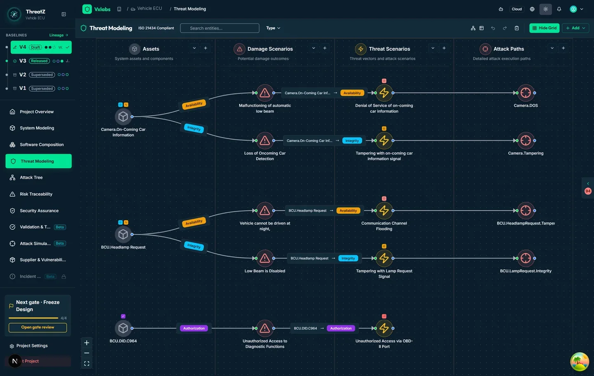
Task: Select Low Beam is Disabled warning node
Action: click(265, 258)
